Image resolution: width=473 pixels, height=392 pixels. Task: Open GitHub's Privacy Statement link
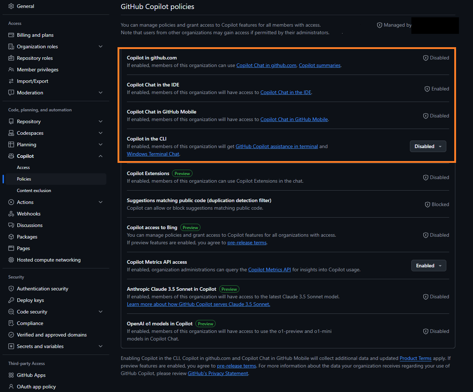point(218,373)
